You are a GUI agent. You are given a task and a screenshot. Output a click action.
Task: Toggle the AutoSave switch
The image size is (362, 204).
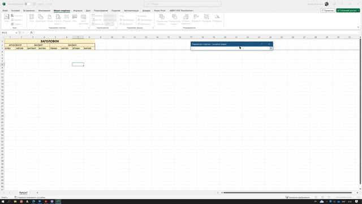pyautogui.click(x=28, y=4)
